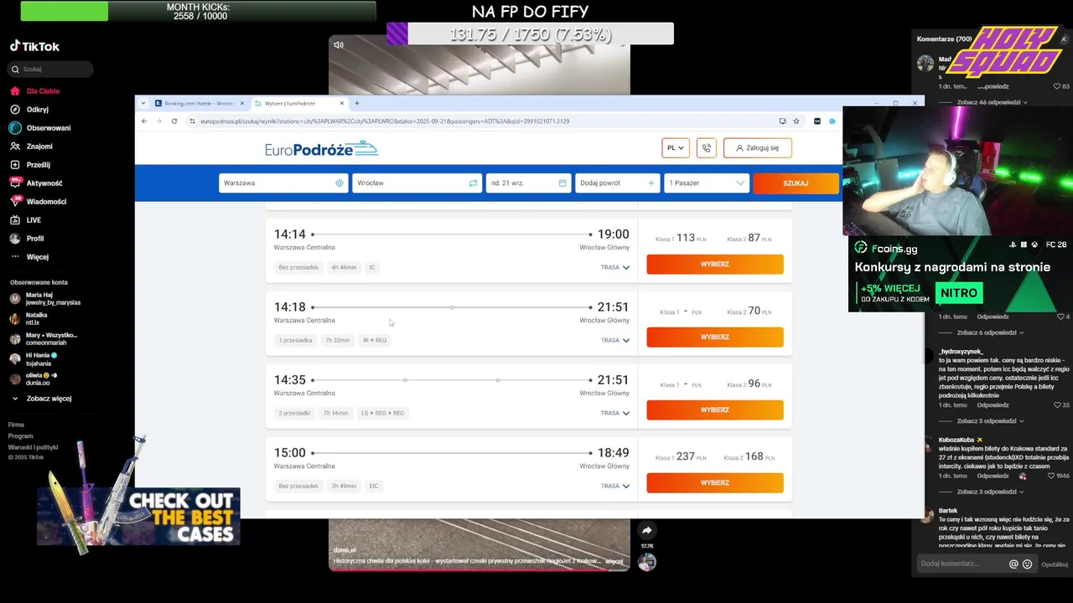Open the Maria Haj followed account
The width and height of the screenshot is (1073, 603).
pos(46,298)
